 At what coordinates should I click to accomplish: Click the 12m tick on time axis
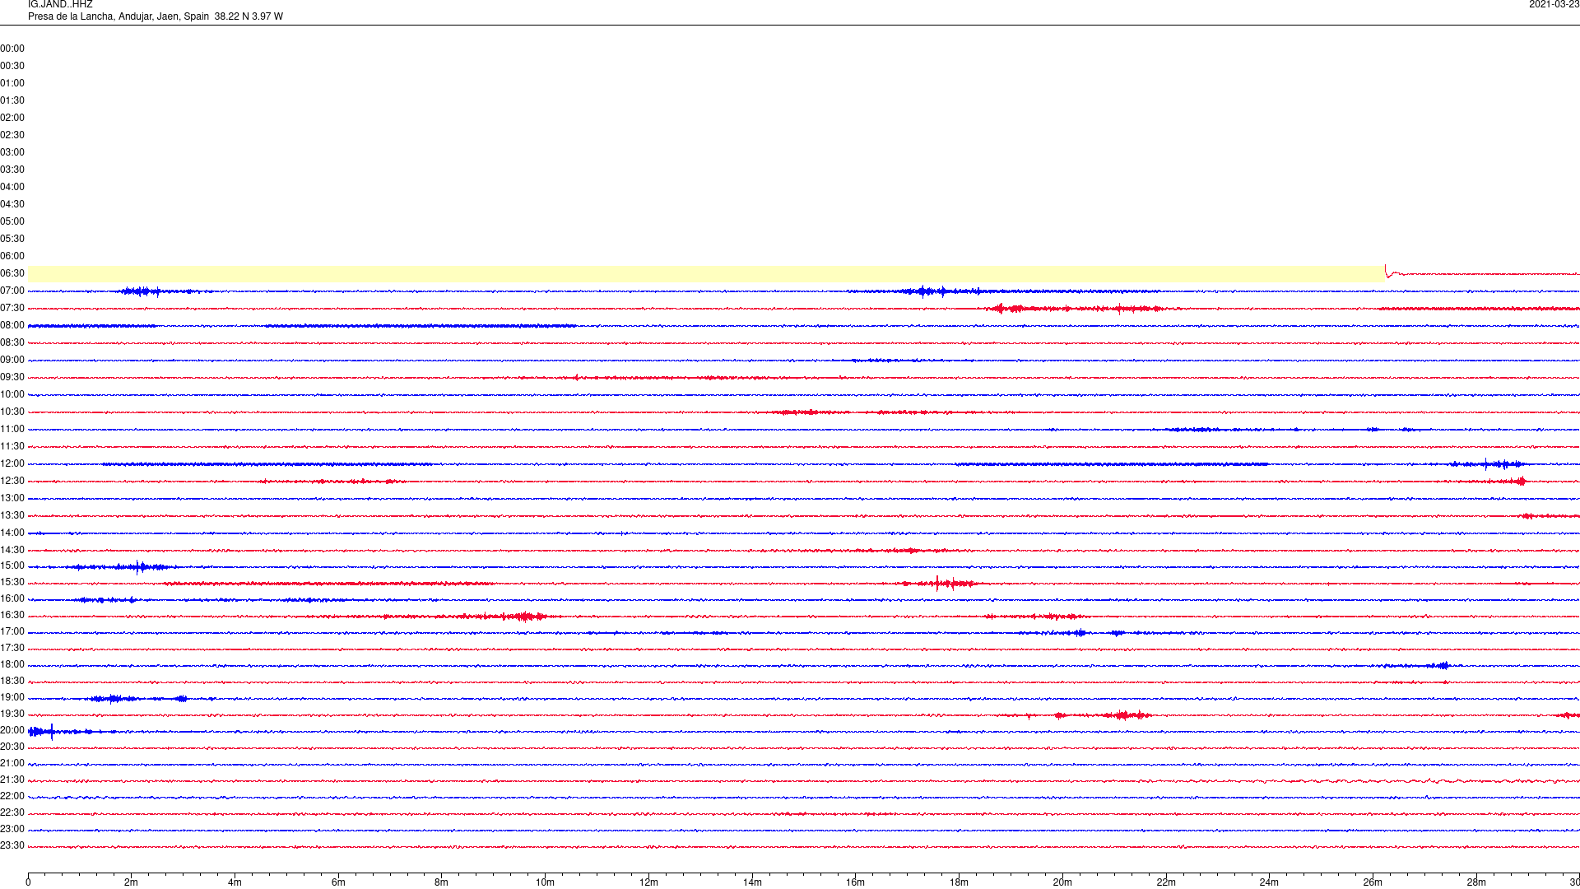point(648,882)
